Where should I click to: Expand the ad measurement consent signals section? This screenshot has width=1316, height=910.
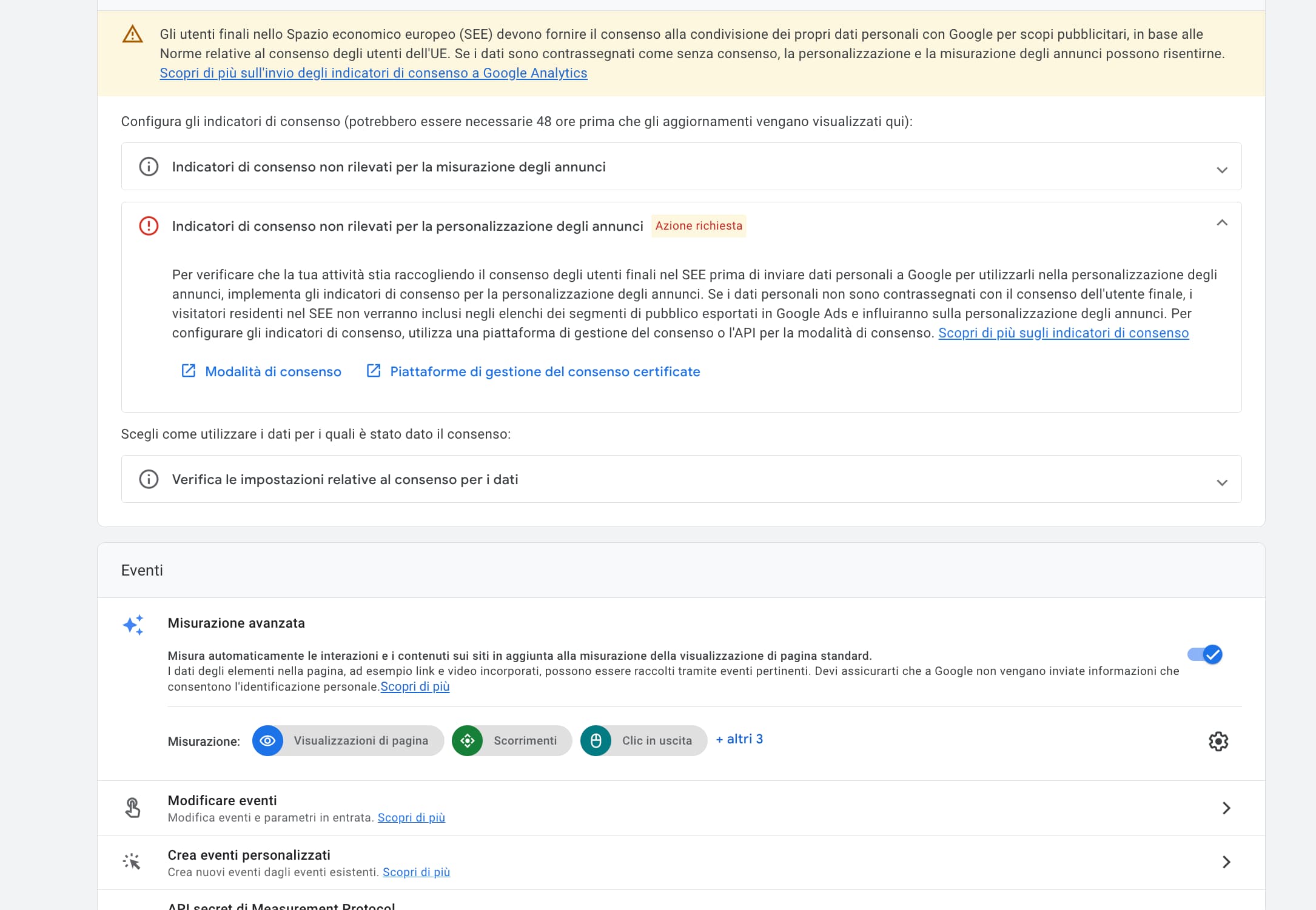[x=1223, y=171]
